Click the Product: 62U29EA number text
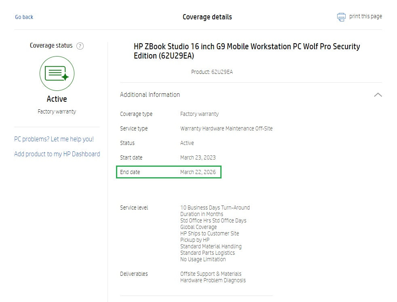 point(212,72)
